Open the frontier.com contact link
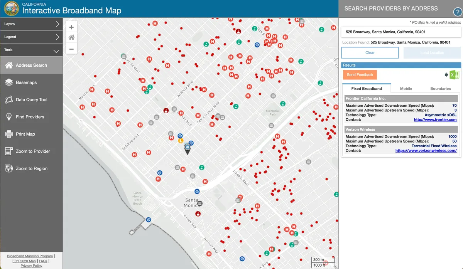Image resolution: width=463 pixels, height=269 pixels. coord(435,120)
